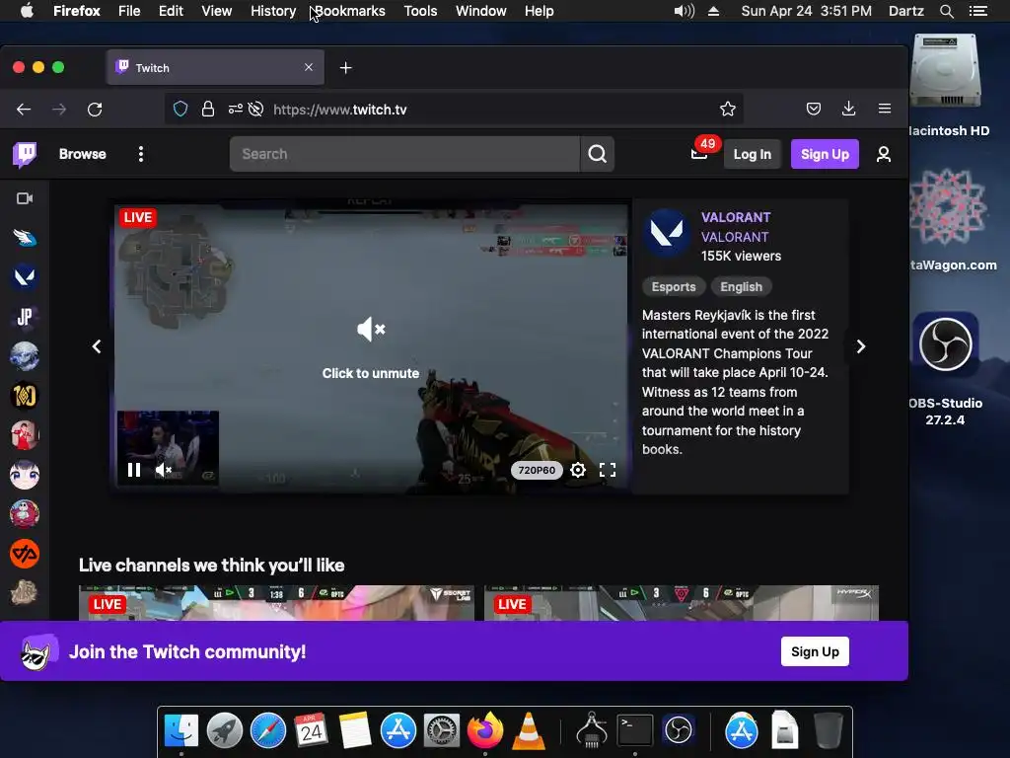
Task: Click the search magnifier button
Action: click(597, 154)
